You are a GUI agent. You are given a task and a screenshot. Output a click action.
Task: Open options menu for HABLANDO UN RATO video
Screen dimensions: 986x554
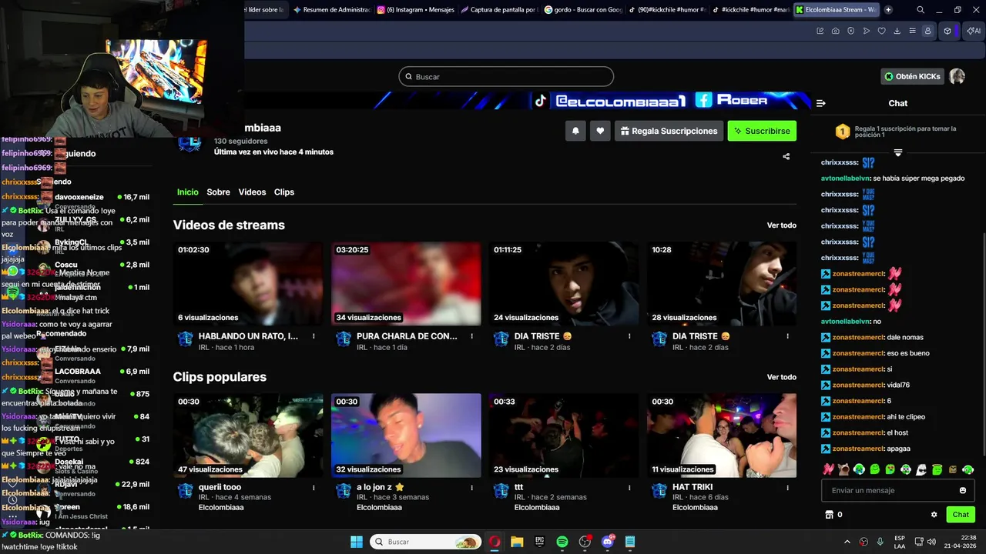click(314, 336)
